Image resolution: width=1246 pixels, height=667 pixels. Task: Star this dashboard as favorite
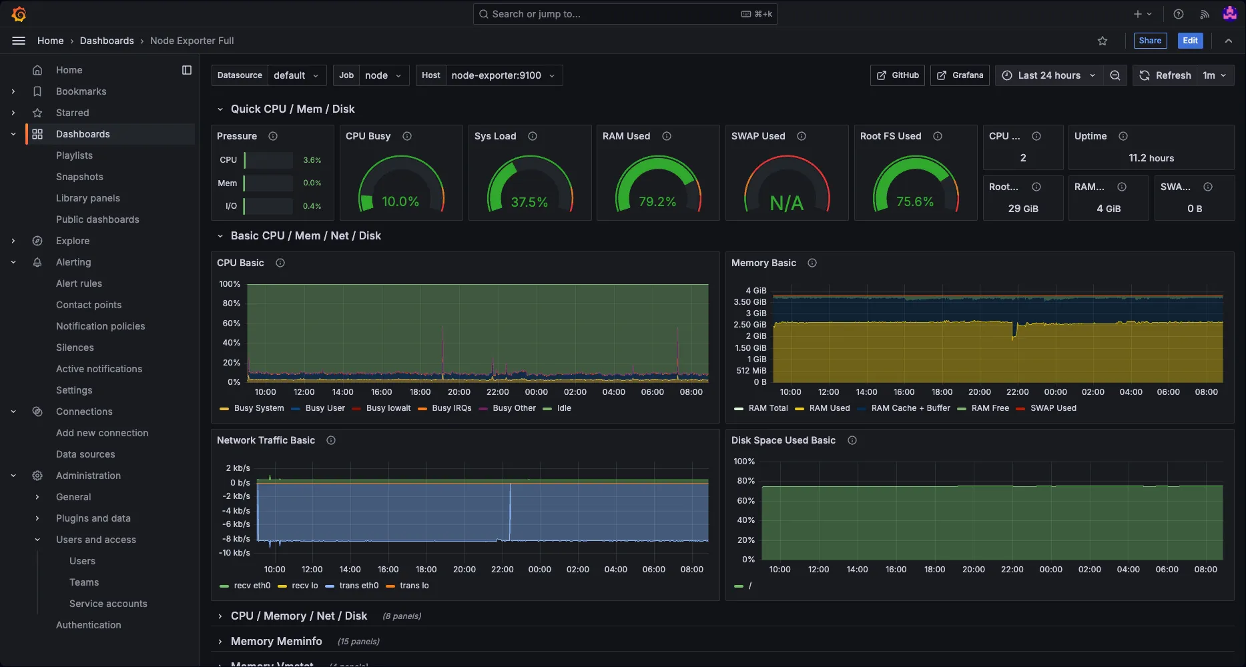pyautogui.click(x=1103, y=41)
